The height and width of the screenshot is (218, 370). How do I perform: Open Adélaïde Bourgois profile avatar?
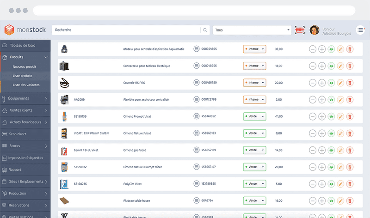coord(314,30)
